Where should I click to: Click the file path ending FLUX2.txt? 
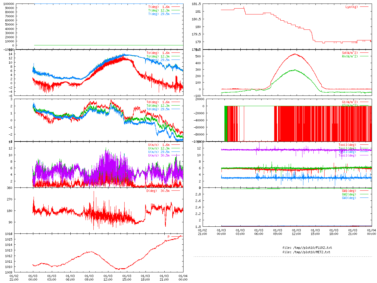coord(307,248)
